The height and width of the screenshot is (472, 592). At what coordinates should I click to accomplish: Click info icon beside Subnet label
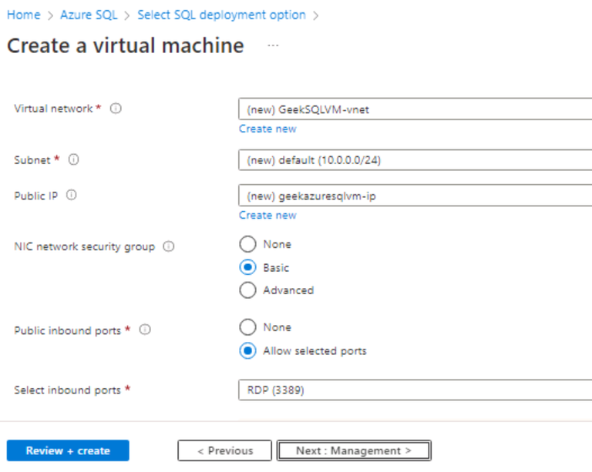[x=74, y=160]
